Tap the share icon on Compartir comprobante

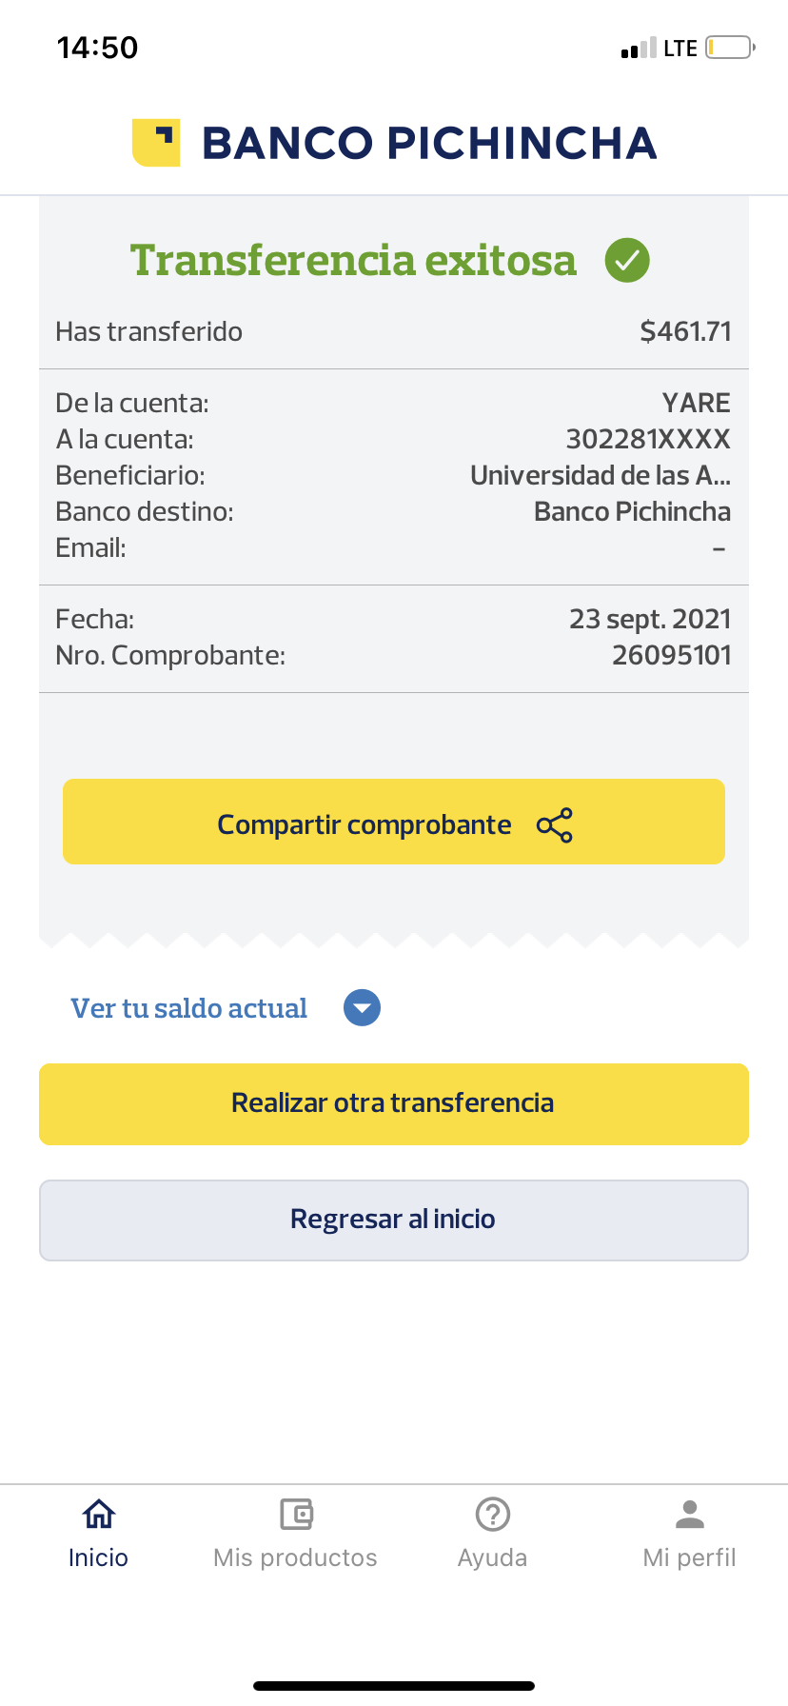tap(555, 824)
